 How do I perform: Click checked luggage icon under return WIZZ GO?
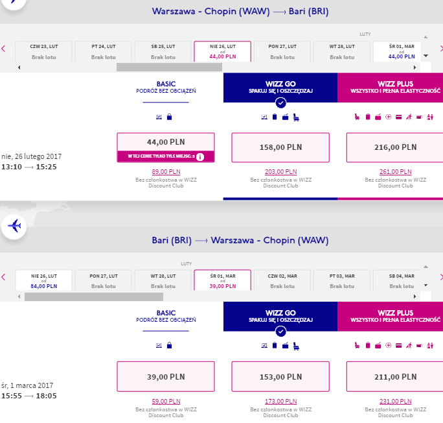click(x=286, y=346)
